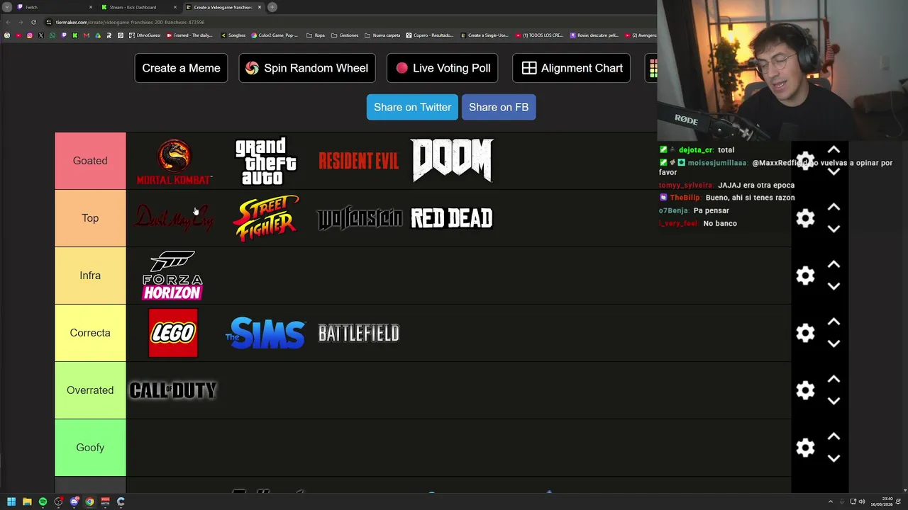Show hidden system tray icons
This screenshot has width=908, height=510.
(831, 501)
